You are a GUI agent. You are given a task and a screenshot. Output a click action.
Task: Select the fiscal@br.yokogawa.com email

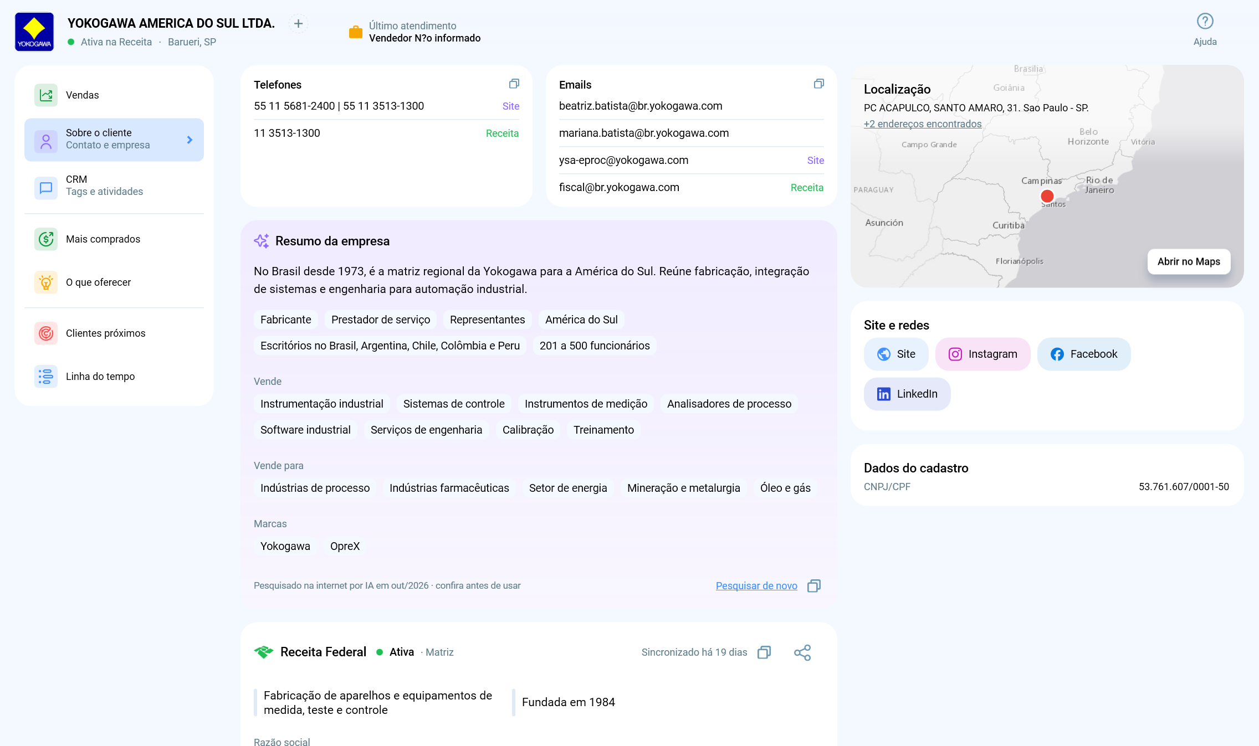click(619, 187)
